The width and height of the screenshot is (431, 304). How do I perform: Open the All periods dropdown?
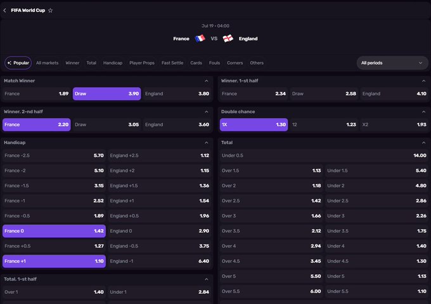392,63
